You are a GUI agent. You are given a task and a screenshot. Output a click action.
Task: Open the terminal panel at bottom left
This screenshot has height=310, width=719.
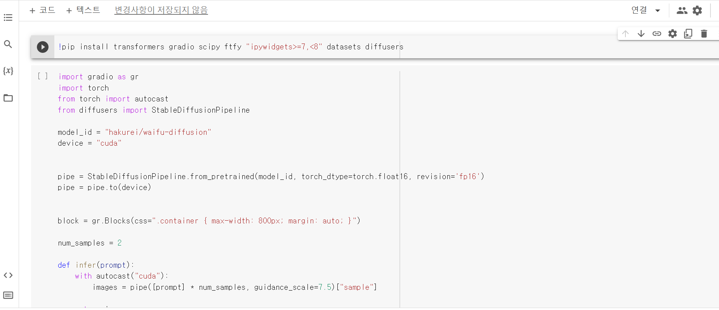8,295
